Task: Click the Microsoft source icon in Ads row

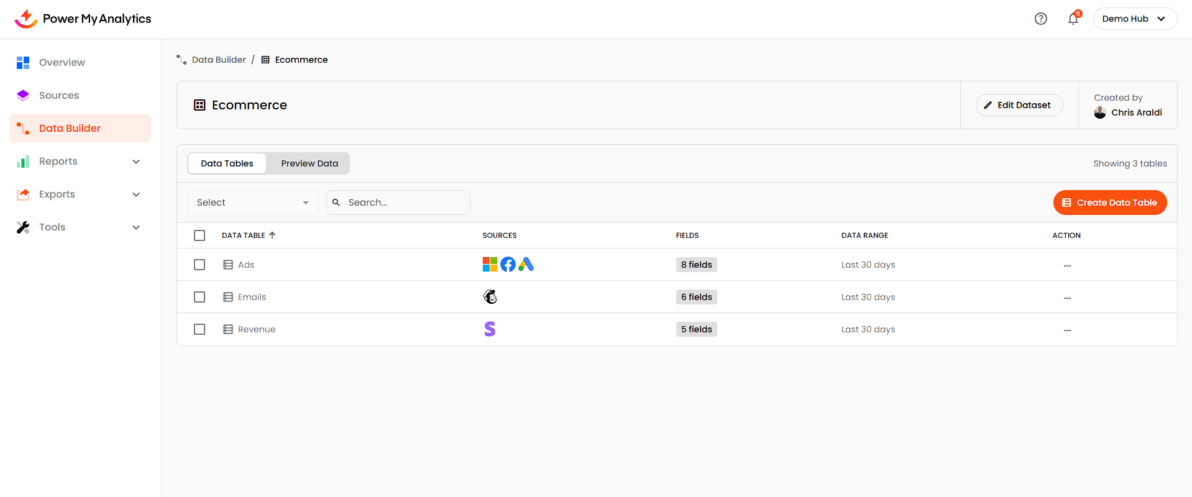Action: (x=490, y=265)
